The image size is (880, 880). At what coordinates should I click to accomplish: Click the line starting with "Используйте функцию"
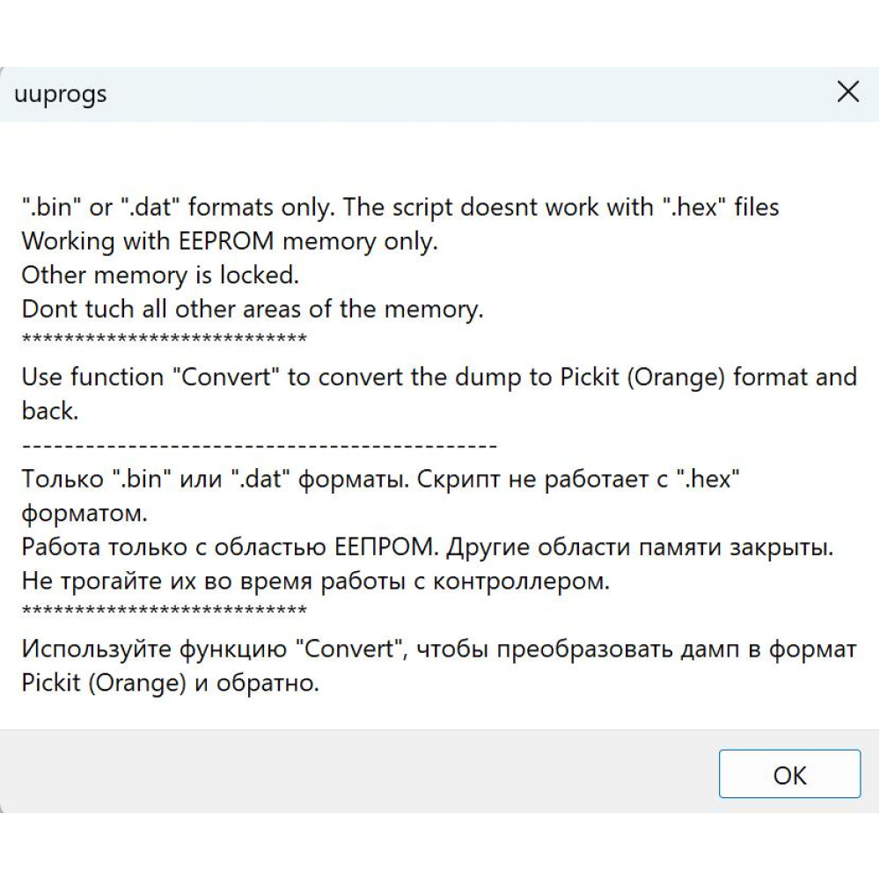pos(439,649)
